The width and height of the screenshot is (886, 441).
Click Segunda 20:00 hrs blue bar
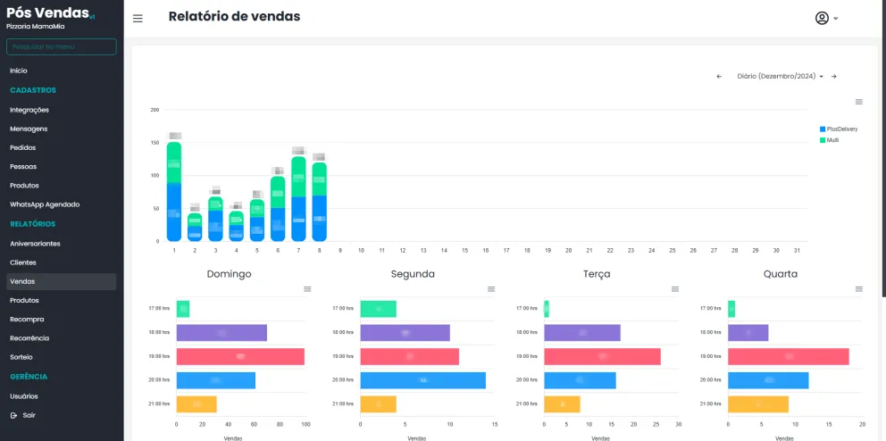click(x=423, y=380)
